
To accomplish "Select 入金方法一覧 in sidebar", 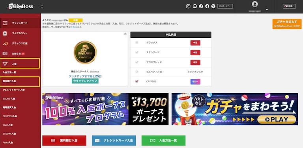I will [x=9, y=72].
